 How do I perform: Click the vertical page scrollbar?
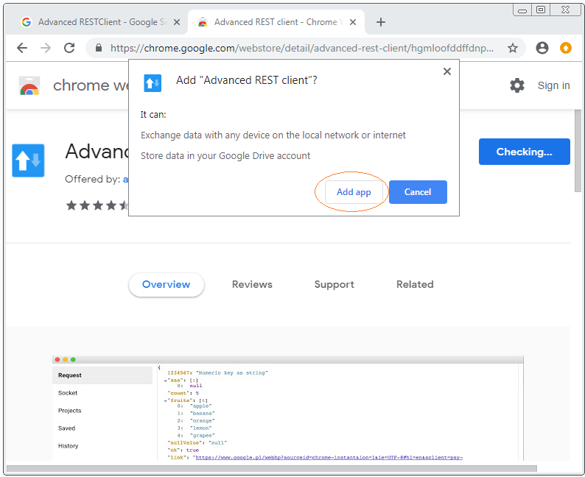pos(578,151)
